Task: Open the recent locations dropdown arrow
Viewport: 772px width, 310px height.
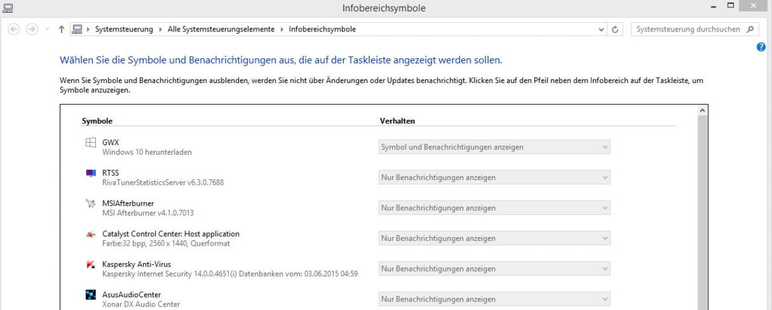Action: pyautogui.click(x=48, y=29)
